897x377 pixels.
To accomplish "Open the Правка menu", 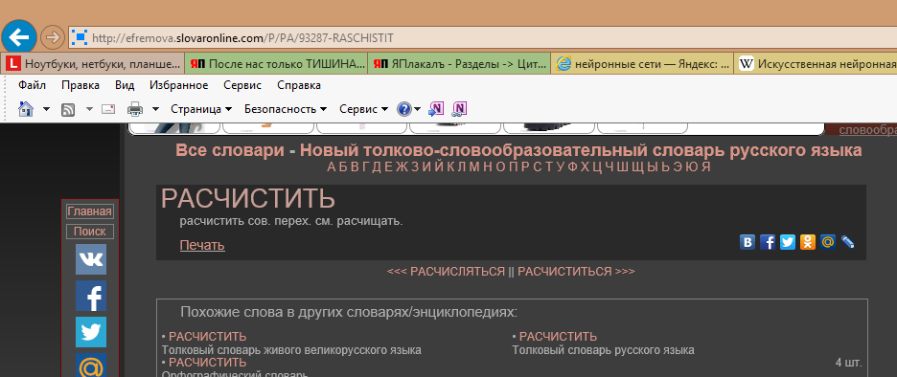I will (x=80, y=85).
